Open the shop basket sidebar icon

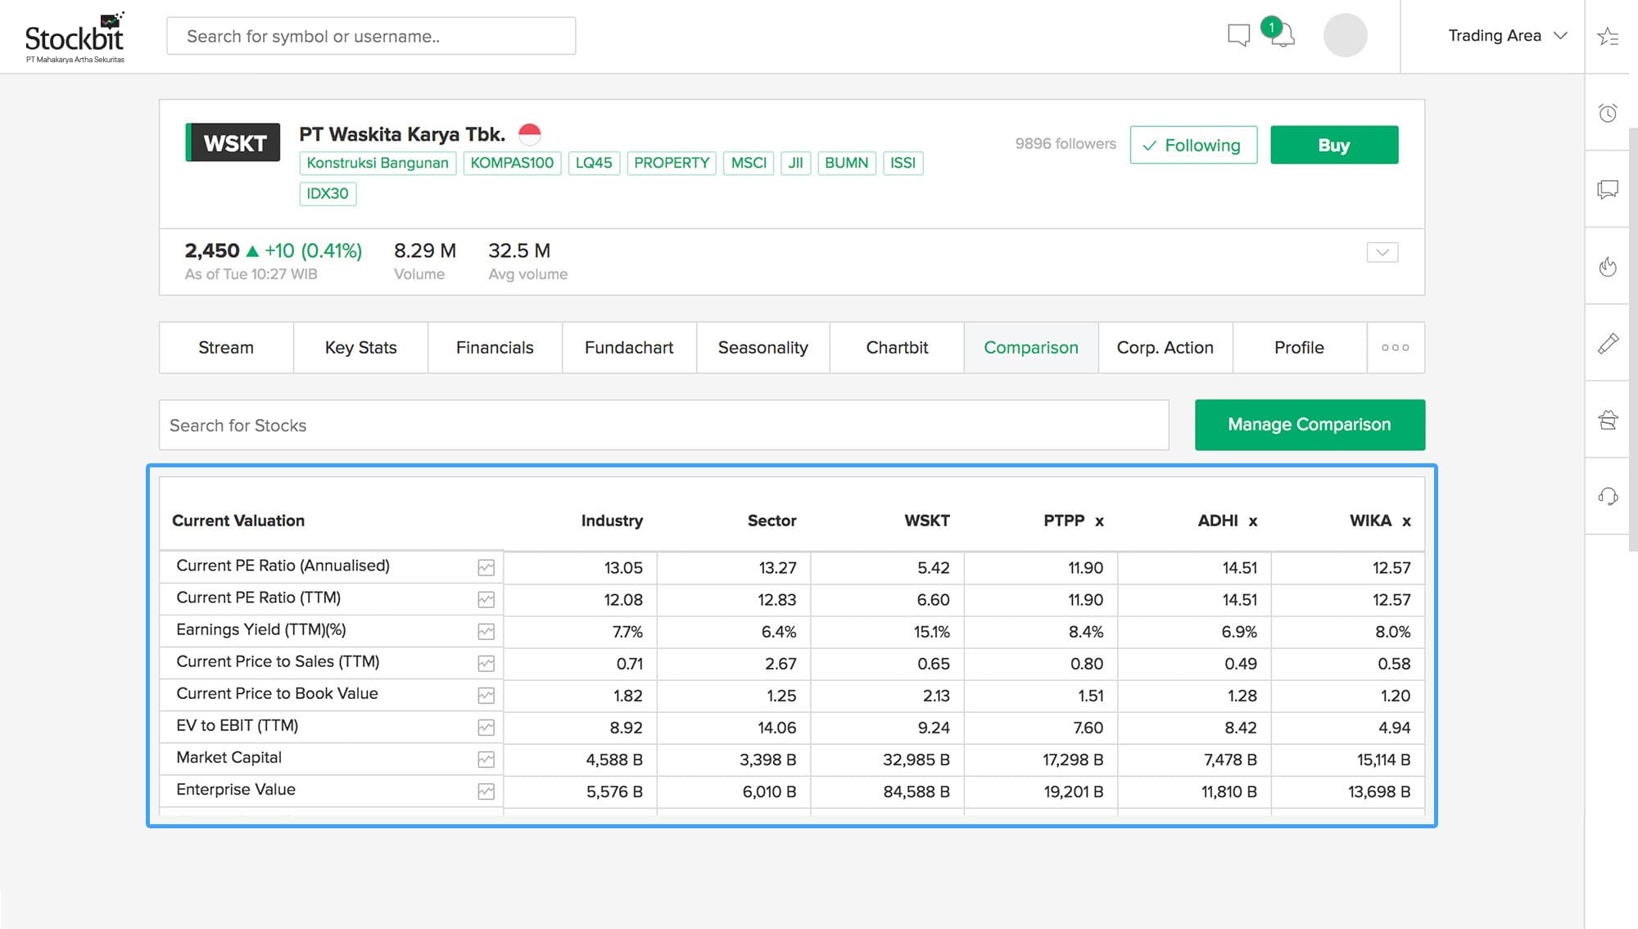click(x=1608, y=420)
